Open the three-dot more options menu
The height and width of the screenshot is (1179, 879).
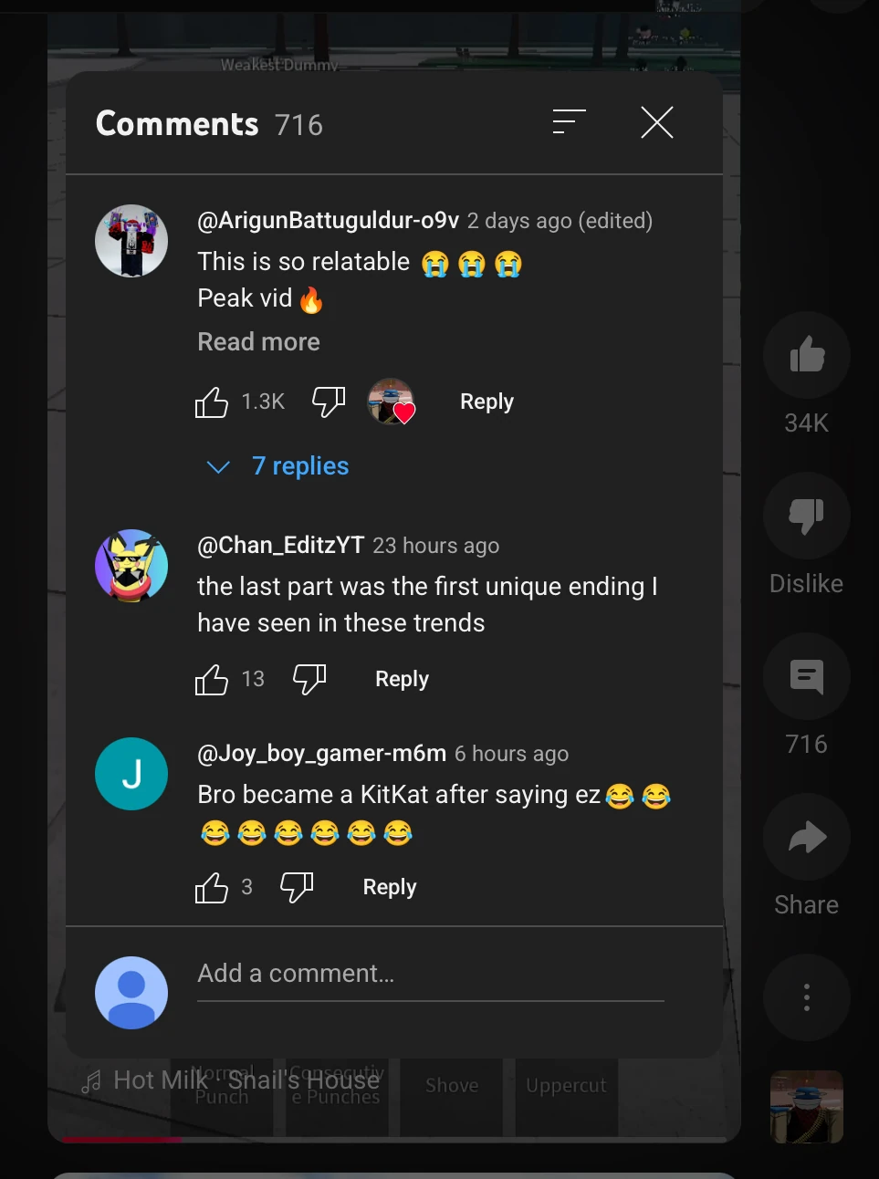tap(806, 997)
